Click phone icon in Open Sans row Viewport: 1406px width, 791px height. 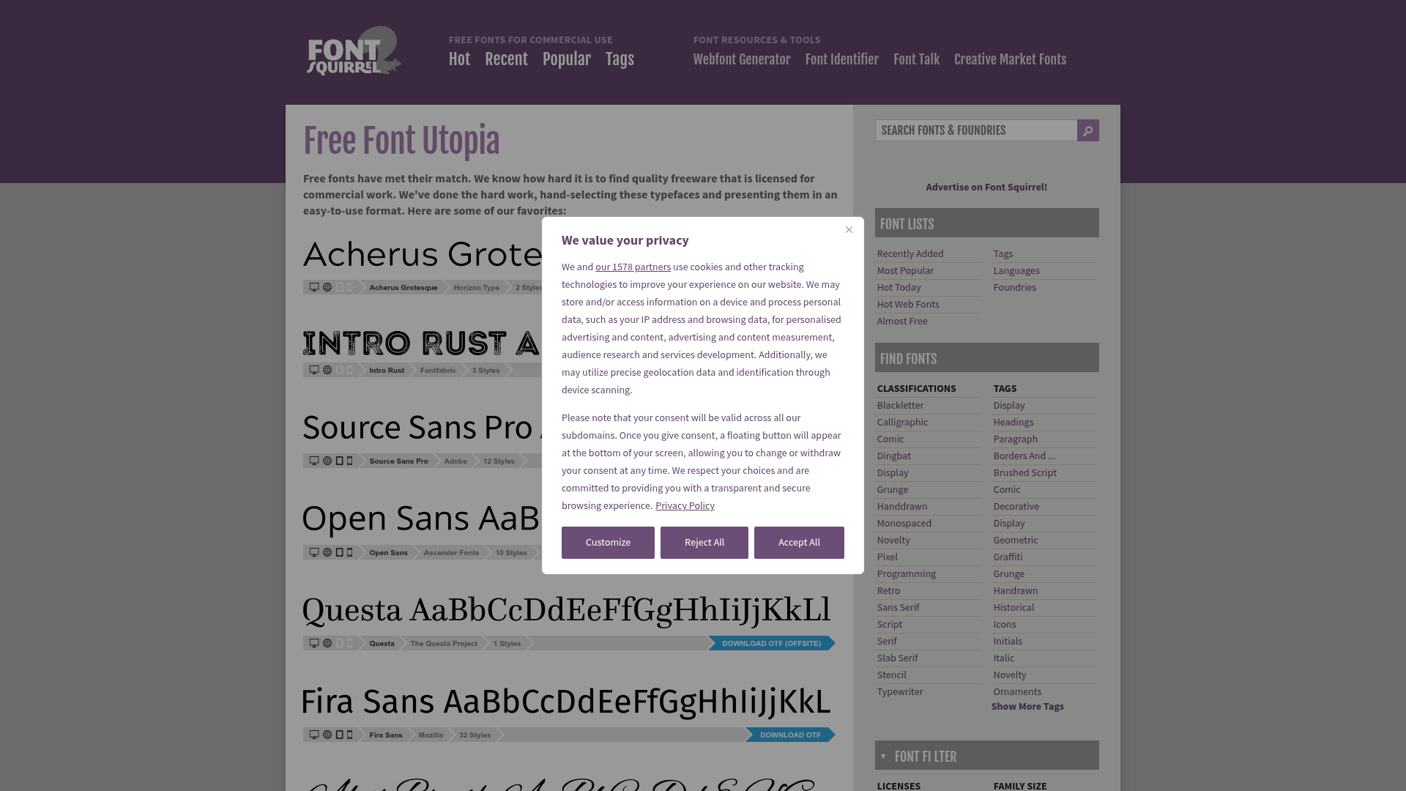(x=349, y=552)
